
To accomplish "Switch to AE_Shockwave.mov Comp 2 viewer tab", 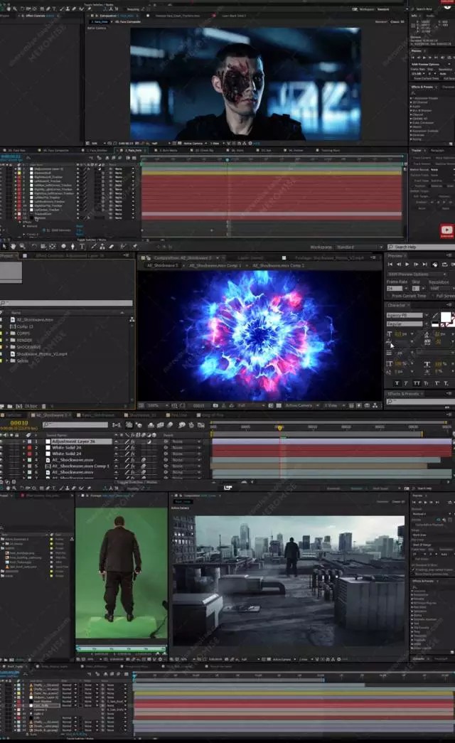I will pyautogui.click(x=277, y=265).
